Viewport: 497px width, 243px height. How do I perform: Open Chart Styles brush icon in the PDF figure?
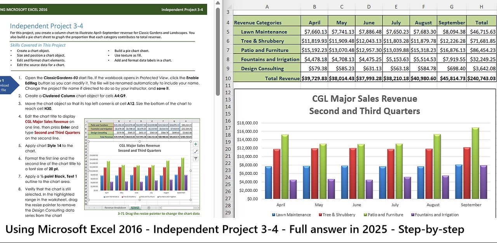195,151
